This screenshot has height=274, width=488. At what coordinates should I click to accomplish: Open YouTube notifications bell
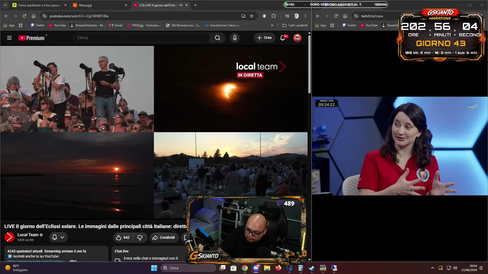pyautogui.click(x=283, y=38)
